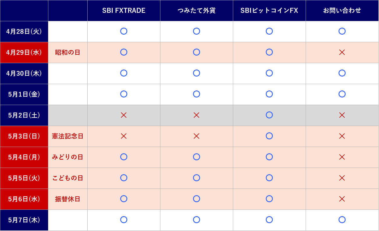Click the みどりの日 holiday label
Viewport: 379px width, 231px height.
[68, 157]
